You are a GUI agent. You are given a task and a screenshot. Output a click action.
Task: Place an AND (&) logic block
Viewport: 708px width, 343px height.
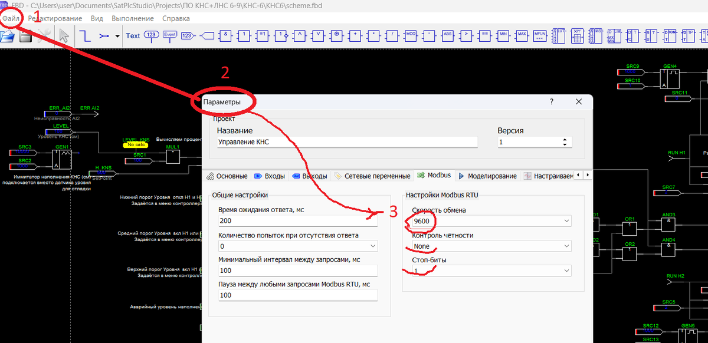pyautogui.click(x=225, y=36)
